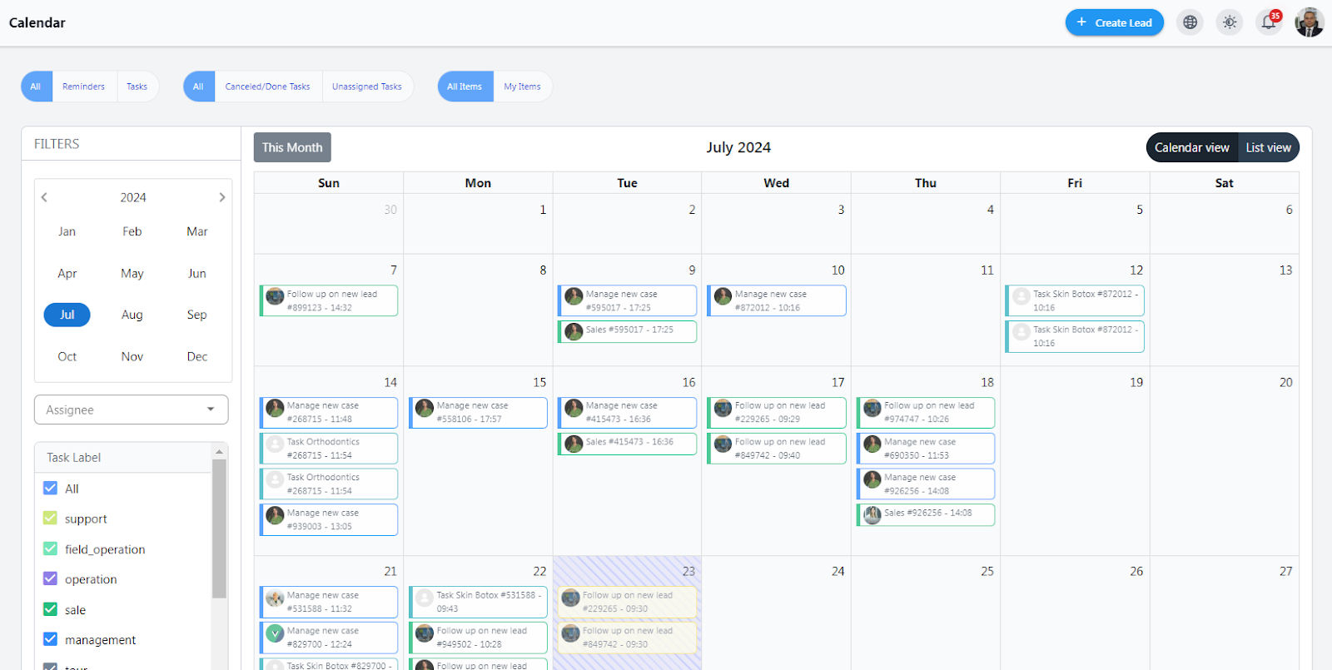Click the This Month button
Image resolution: width=1332 pixels, height=670 pixels.
[292, 147]
